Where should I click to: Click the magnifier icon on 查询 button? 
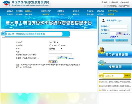[x=50, y=62]
